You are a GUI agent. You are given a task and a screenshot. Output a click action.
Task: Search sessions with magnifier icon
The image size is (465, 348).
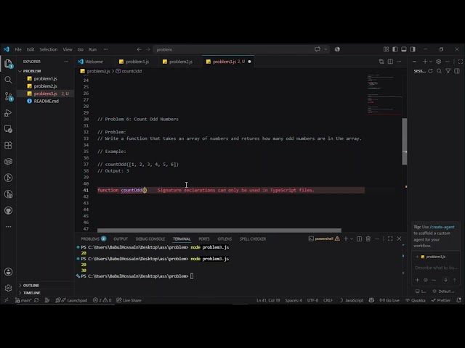tap(439, 71)
